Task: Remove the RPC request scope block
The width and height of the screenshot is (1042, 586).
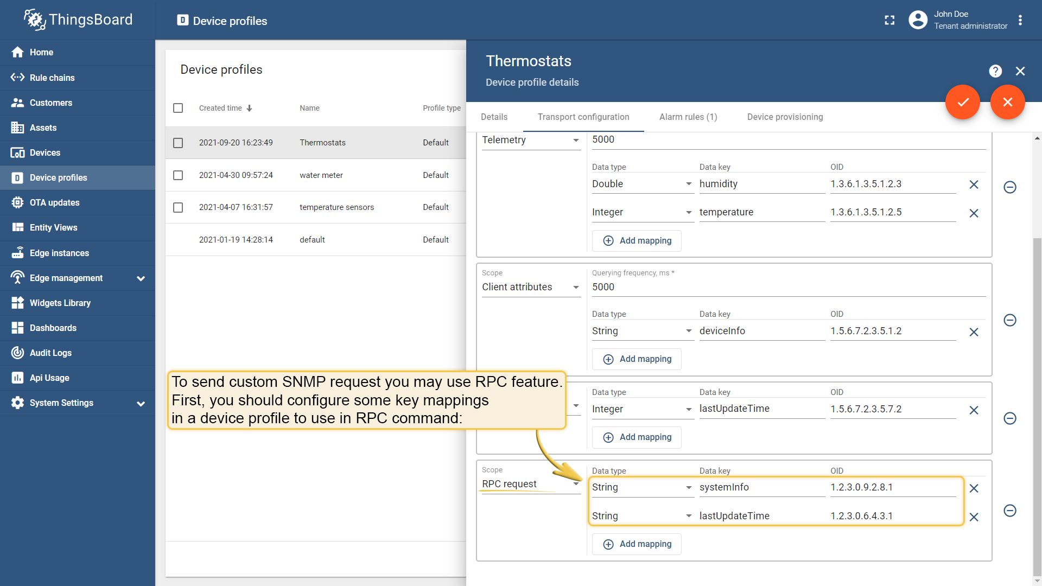Action: pos(1010,511)
